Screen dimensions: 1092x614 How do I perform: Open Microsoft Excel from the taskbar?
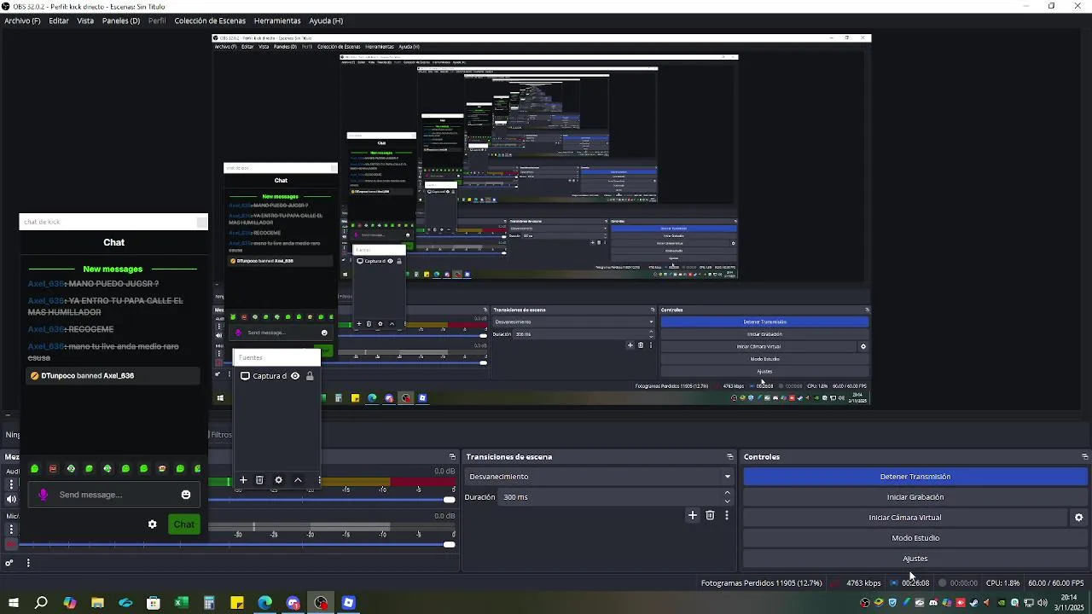pyautogui.click(x=181, y=603)
